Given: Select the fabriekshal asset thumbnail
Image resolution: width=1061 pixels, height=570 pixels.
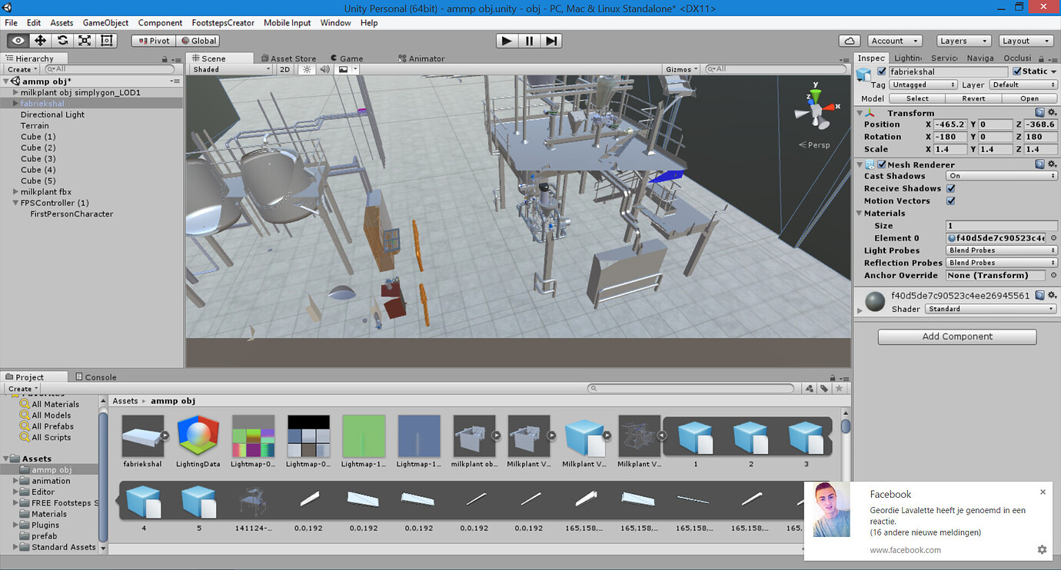Looking at the screenshot, I should (x=142, y=435).
